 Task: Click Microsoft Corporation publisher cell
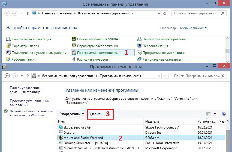[x=161, y=148]
